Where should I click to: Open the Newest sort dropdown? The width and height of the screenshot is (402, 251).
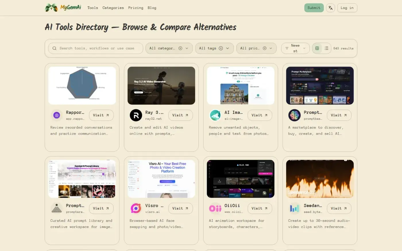[295, 48]
